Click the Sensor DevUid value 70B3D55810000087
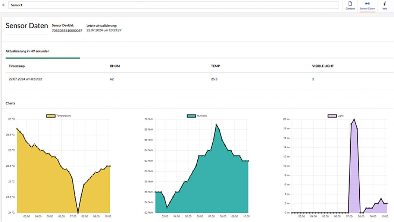The height and width of the screenshot is (222, 394). tap(67, 30)
